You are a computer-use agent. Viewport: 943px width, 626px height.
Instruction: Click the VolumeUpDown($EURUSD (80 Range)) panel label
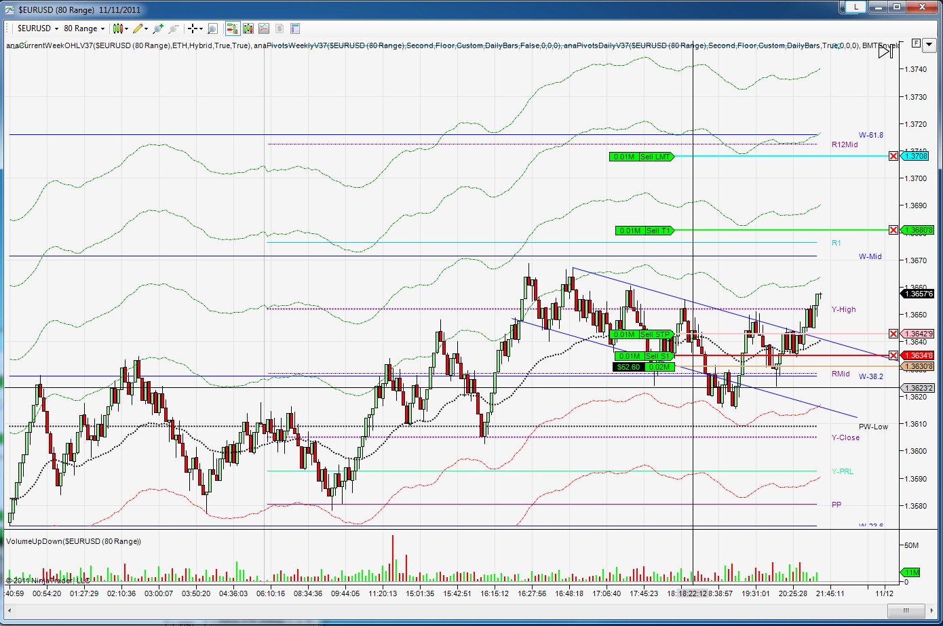click(73, 541)
